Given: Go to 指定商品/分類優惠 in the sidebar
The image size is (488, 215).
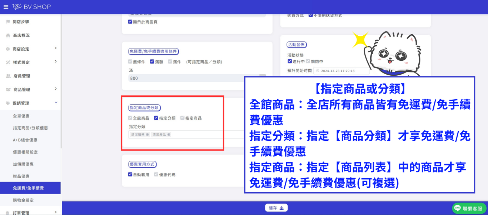Looking at the screenshot, I should coord(30,128).
